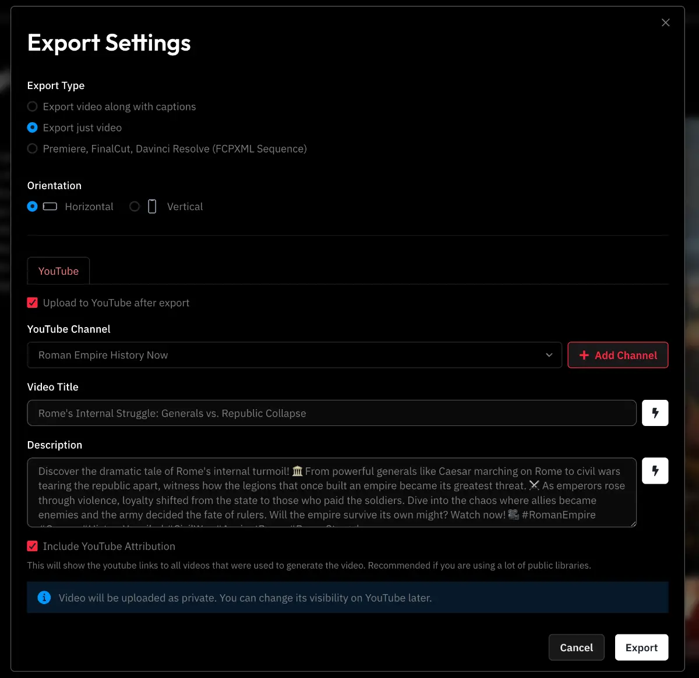Click the plus icon in Add Channel

coord(584,355)
